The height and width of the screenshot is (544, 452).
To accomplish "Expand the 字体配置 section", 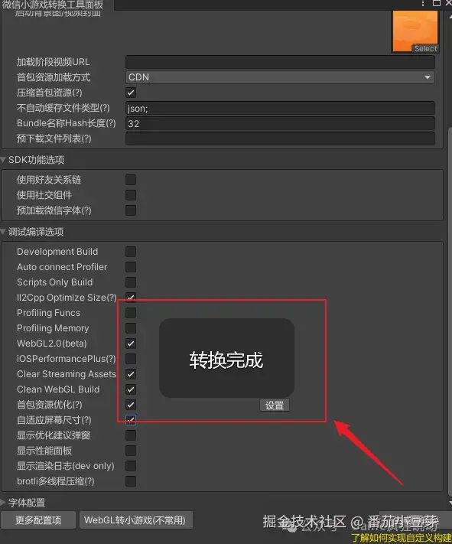I will click(x=3, y=503).
